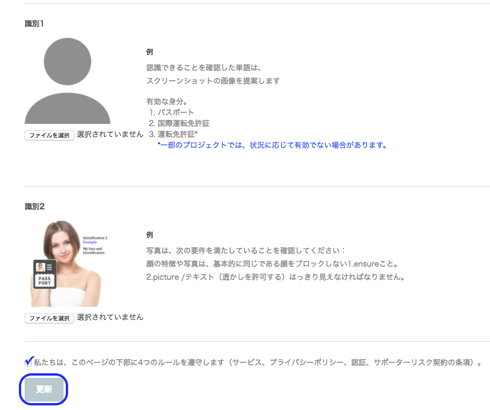Viewport: 490px width, 410px height.
Task: Click the 例 label in 識別2 section
Action: 149,235
